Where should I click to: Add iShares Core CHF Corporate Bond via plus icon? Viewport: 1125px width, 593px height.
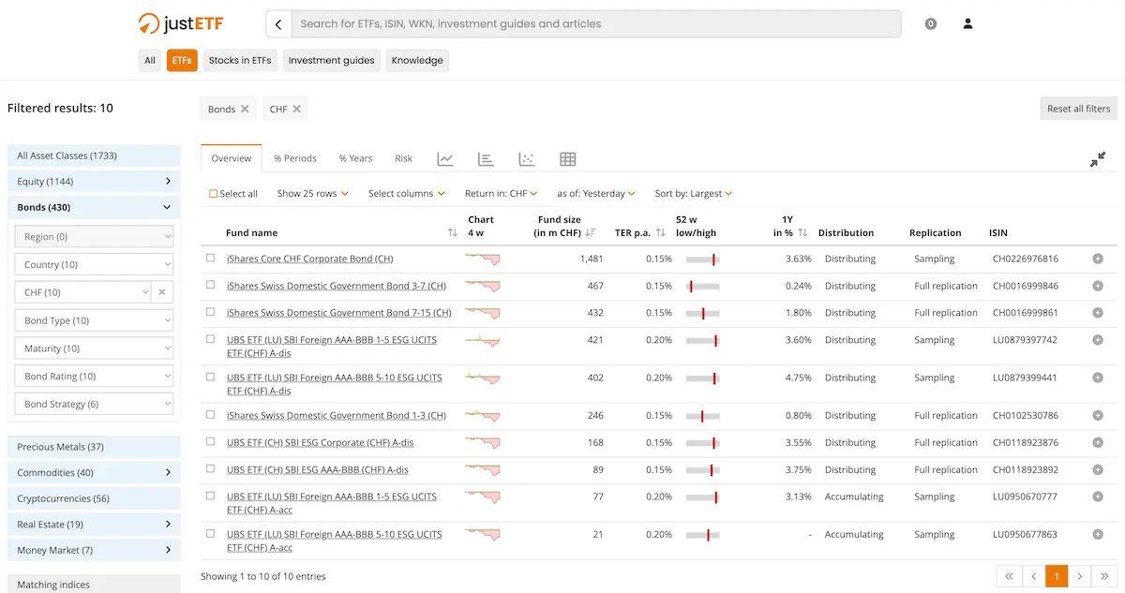[1098, 259]
